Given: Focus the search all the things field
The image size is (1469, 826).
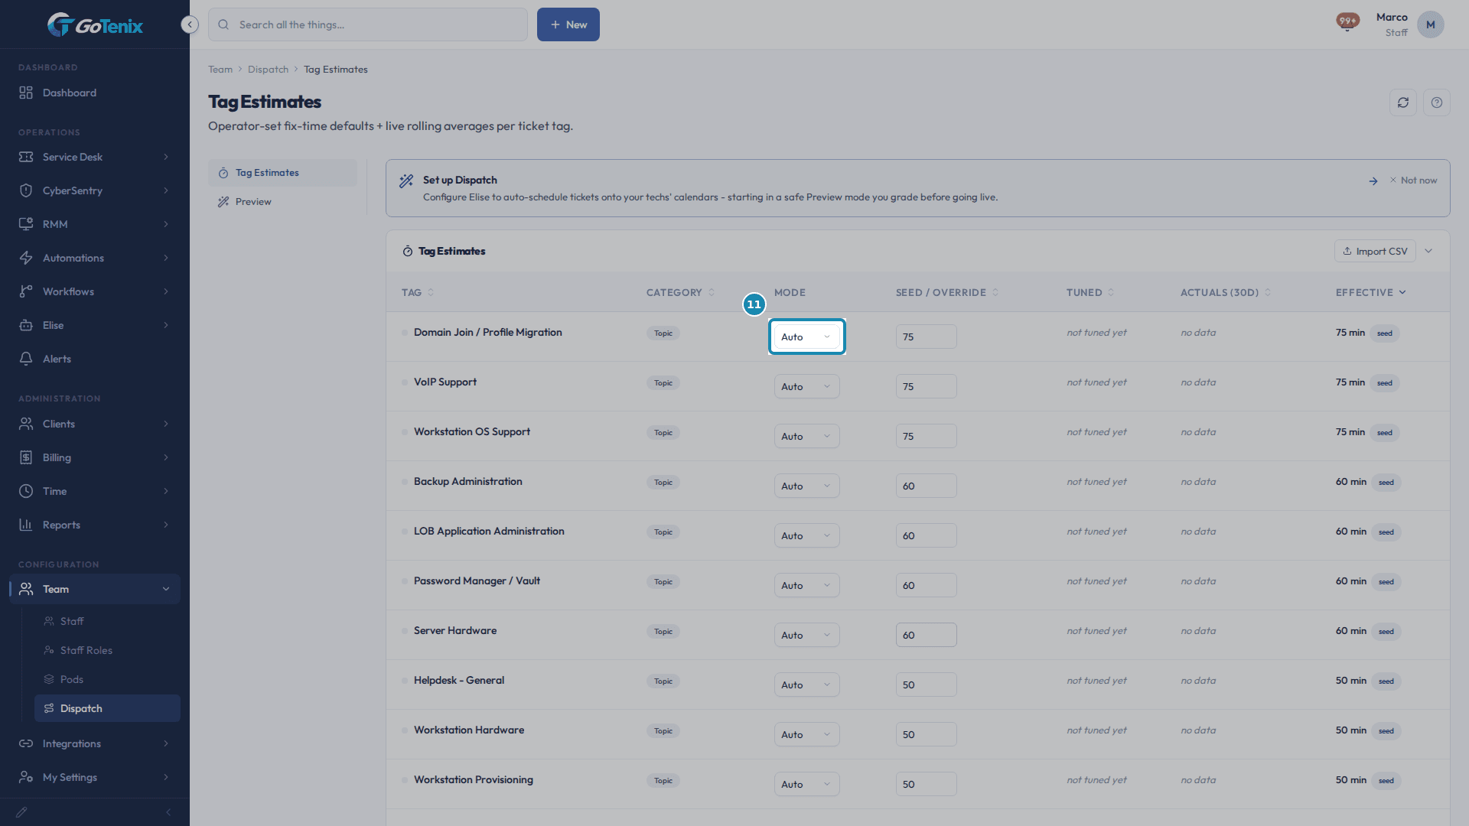Looking at the screenshot, I should [x=368, y=24].
